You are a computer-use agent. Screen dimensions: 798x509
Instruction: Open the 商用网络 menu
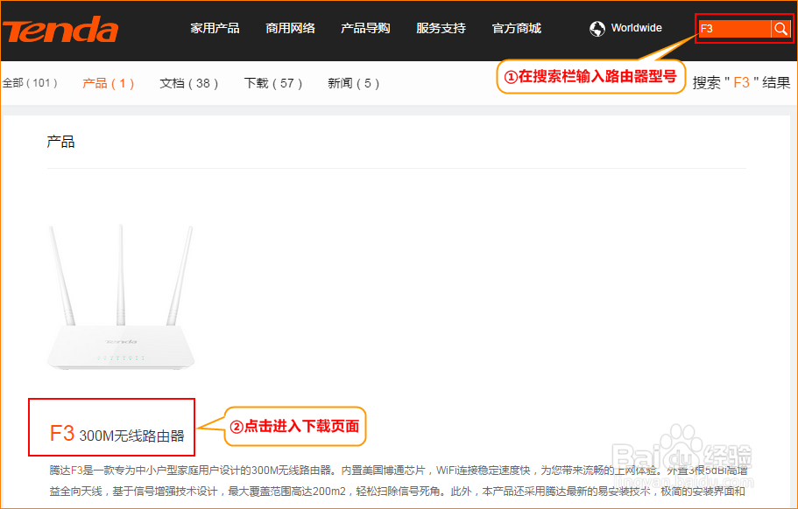point(290,27)
